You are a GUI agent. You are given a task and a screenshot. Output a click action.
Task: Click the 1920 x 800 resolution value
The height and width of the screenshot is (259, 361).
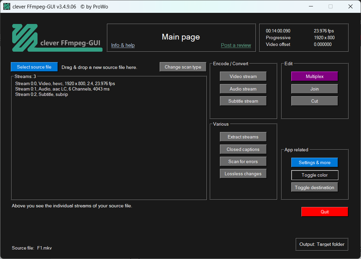click(324, 37)
